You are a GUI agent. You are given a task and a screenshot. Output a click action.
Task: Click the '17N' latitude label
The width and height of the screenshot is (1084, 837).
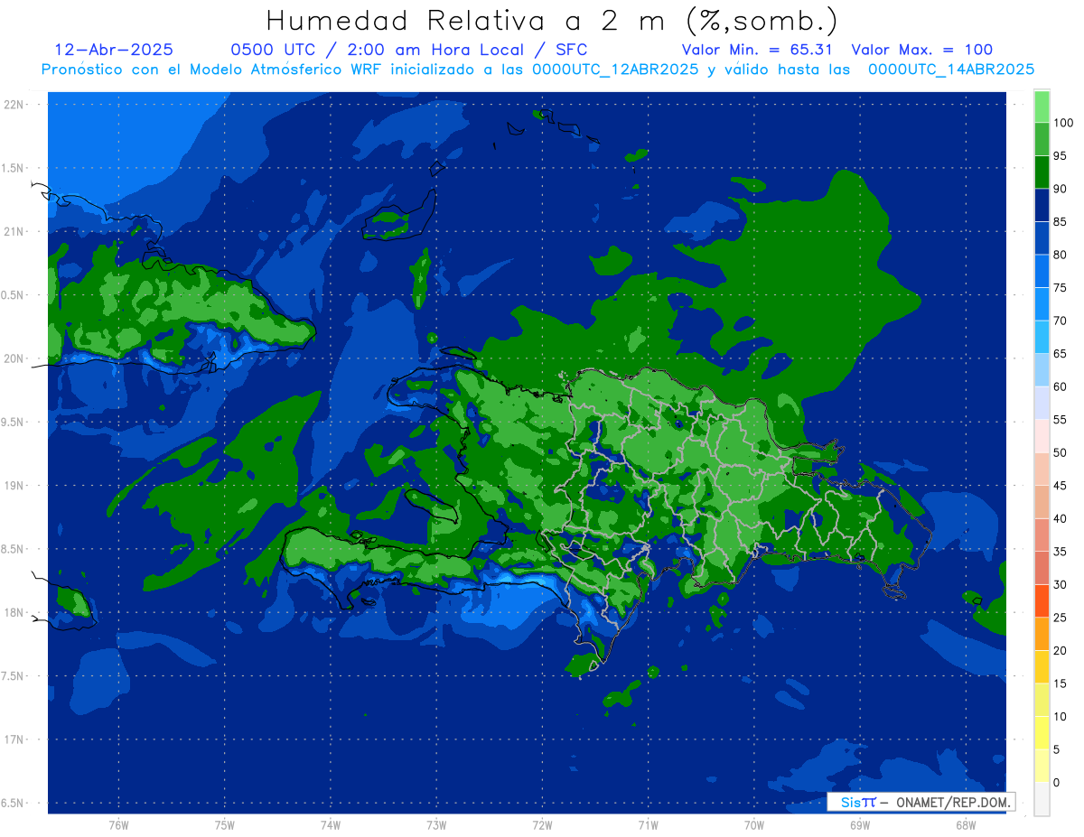(14, 739)
